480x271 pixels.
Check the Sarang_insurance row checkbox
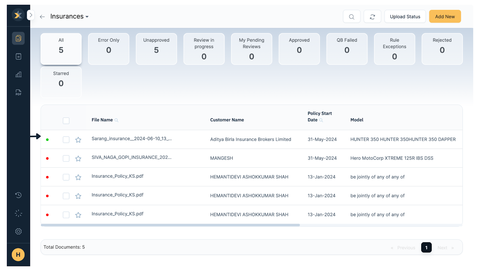[x=66, y=140]
